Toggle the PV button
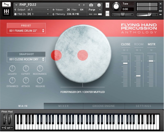Screen dimensions: 164x132 tap(161, 15)
